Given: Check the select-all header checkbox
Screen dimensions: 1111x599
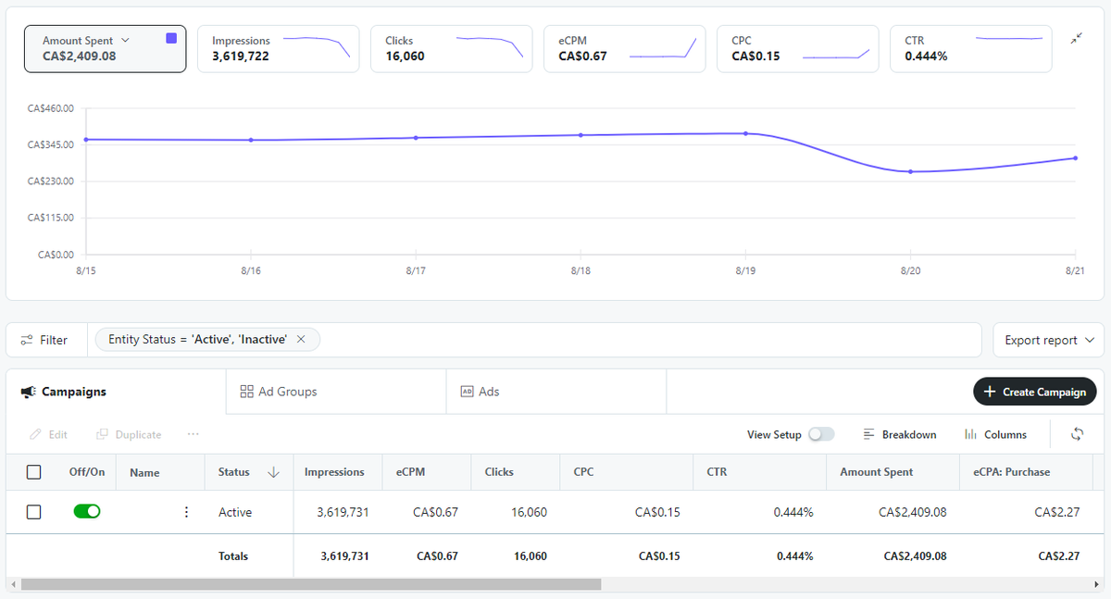Looking at the screenshot, I should [x=33, y=472].
